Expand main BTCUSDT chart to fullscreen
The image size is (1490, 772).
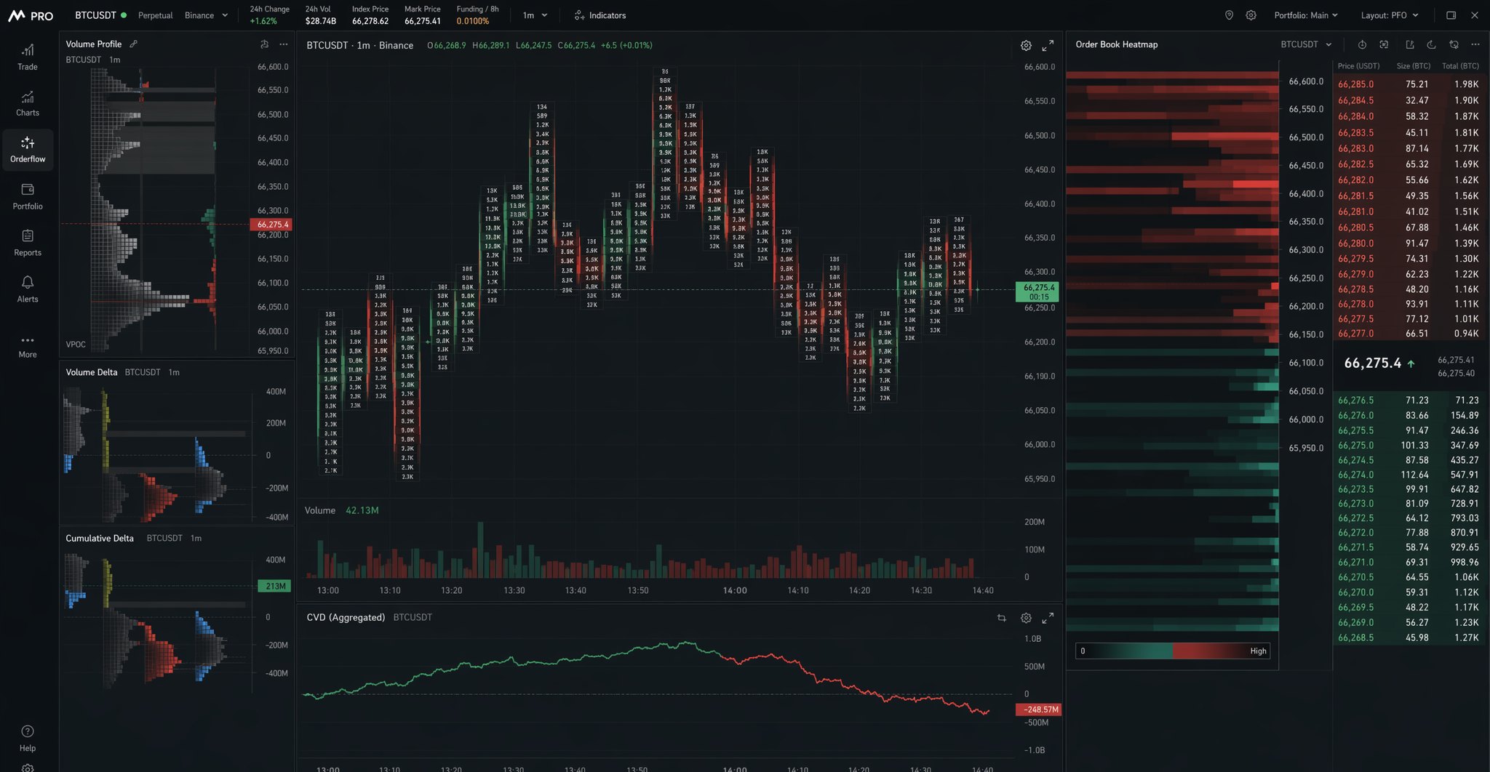pyautogui.click(x=1048, y=45)
